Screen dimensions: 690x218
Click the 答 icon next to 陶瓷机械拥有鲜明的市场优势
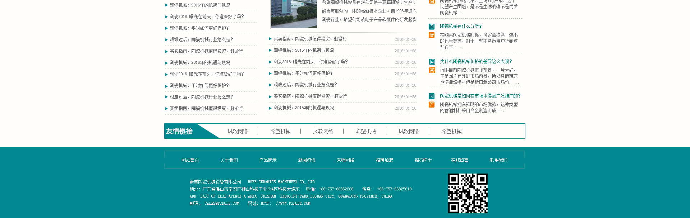[x=432, y=105]
